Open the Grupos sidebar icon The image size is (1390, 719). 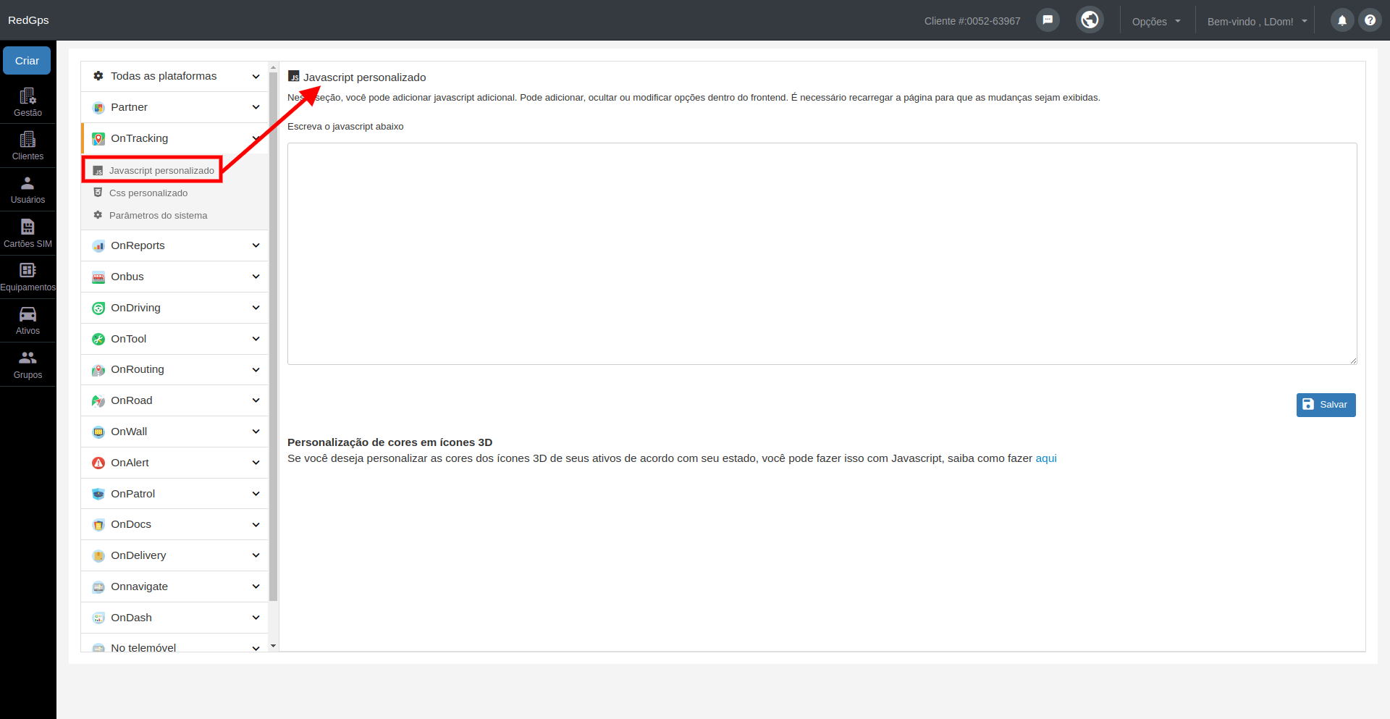click(28, 365)
